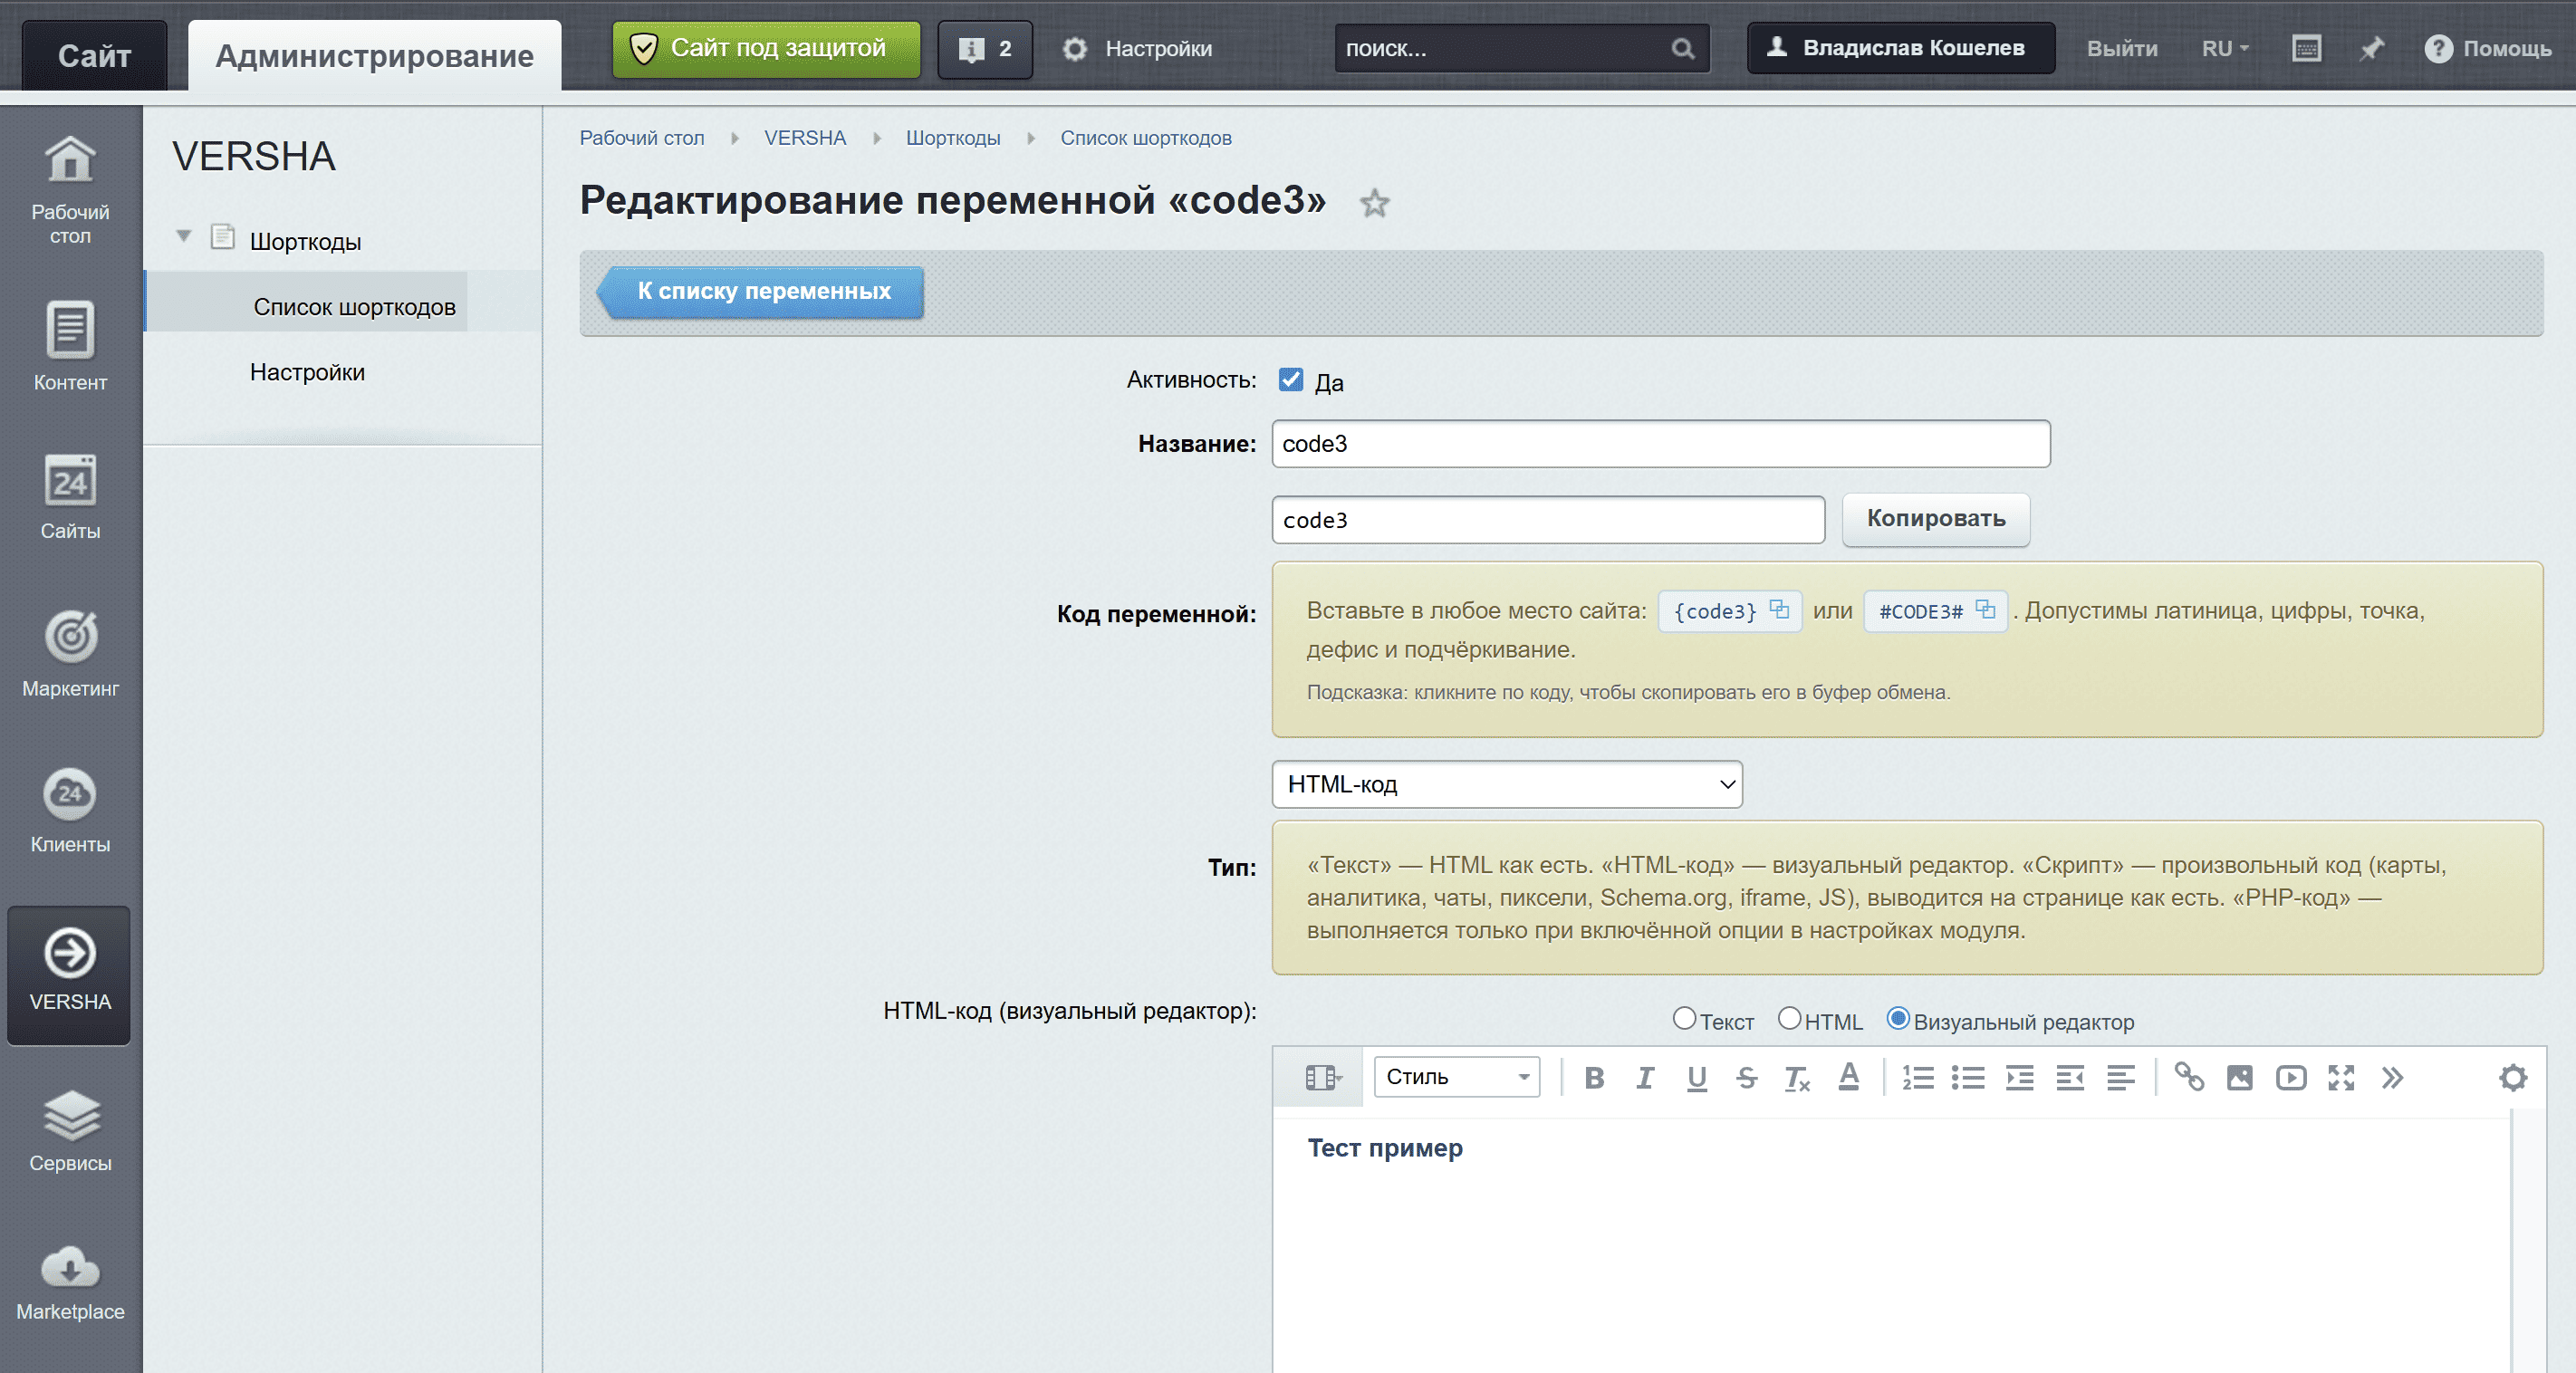This screenshot has height=1373, width=2576.
Task: Insert a numbered list
Action: tap(1917, 1077)
